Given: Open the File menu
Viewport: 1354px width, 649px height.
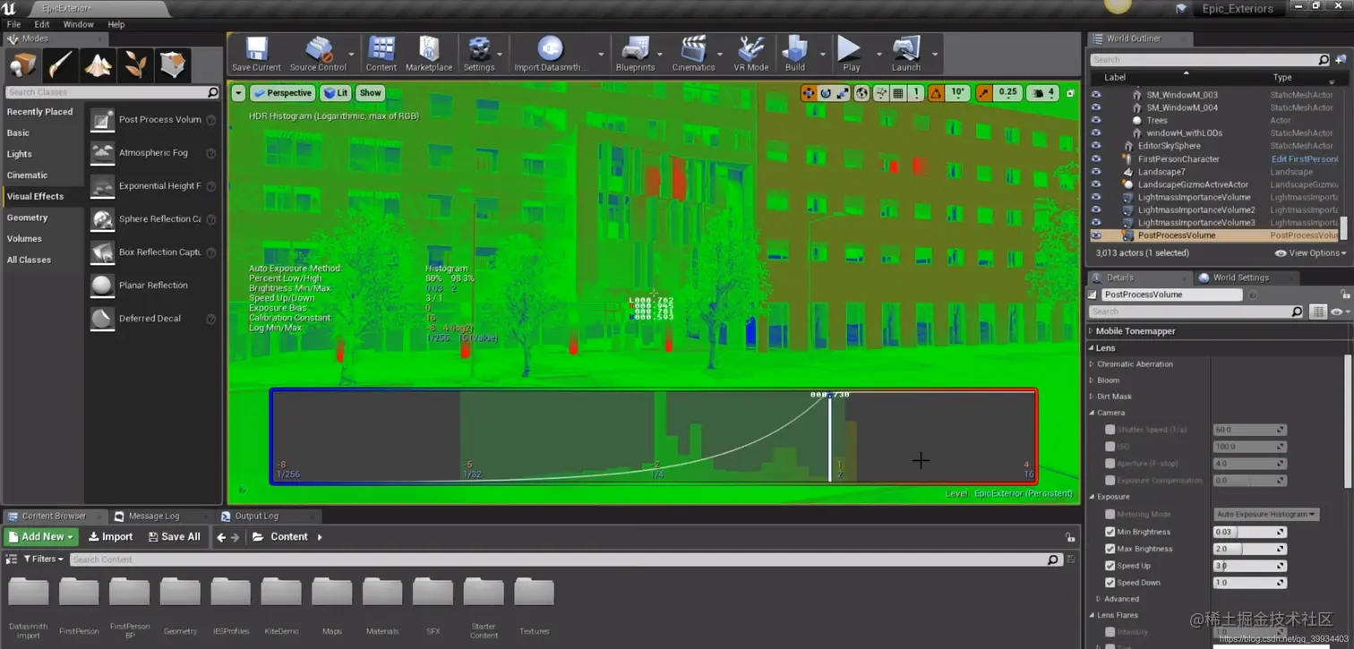Looking at the screenshot, I should (x=13, y=24).
